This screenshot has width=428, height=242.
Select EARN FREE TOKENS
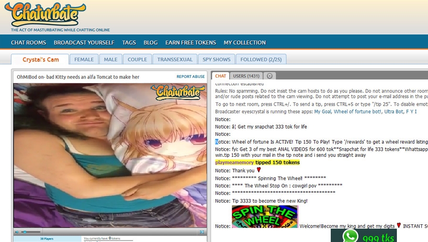[x=191, y=43]
